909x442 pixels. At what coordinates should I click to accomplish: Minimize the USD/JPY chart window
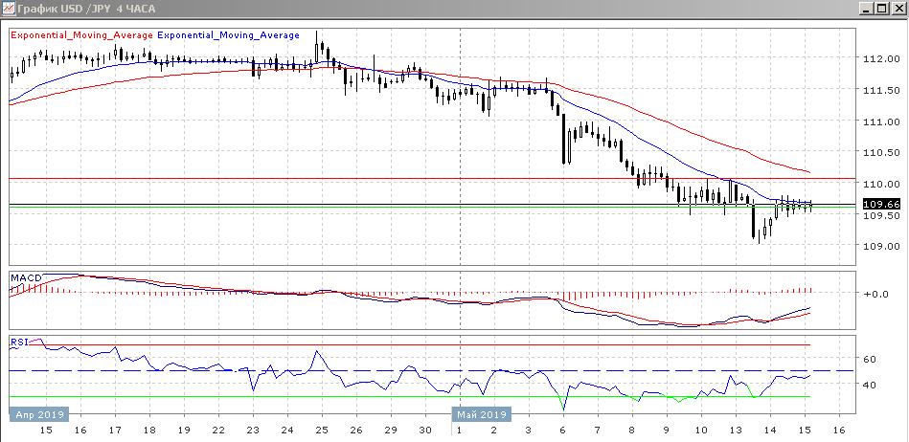click(x=869, y=9)
